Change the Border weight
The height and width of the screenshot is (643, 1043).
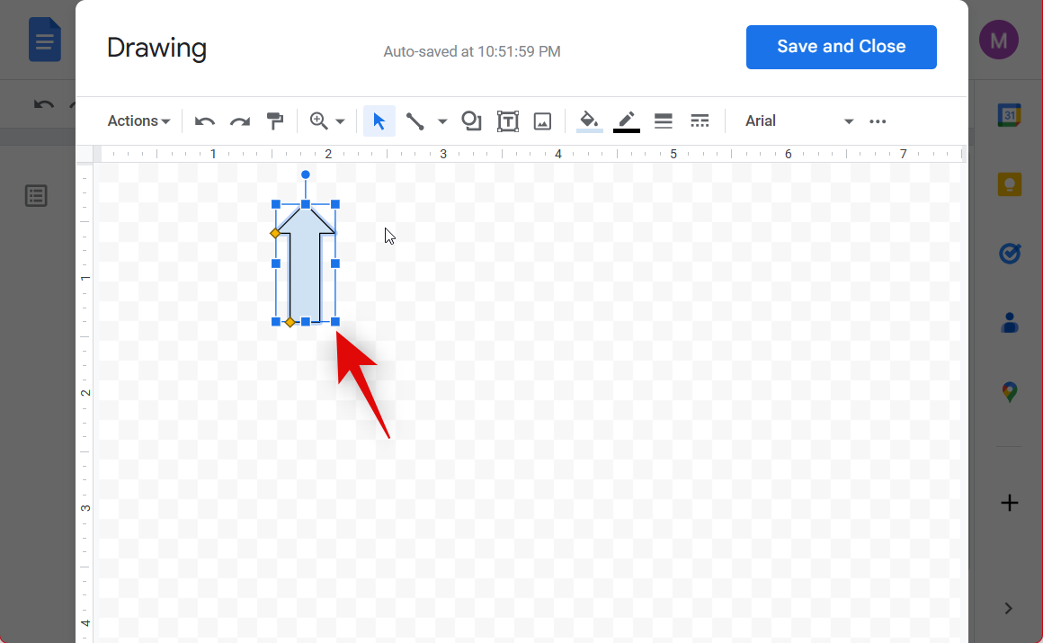[664, 121]
